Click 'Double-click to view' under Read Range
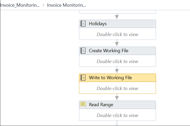This screenshot has height=126, width=190. 117,115
